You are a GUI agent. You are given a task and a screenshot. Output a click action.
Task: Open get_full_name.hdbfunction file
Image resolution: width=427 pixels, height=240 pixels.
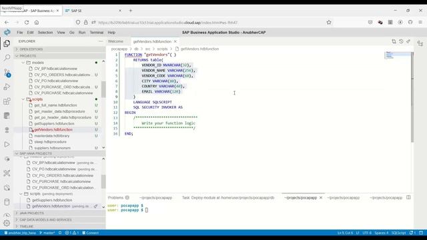point(55,105)
